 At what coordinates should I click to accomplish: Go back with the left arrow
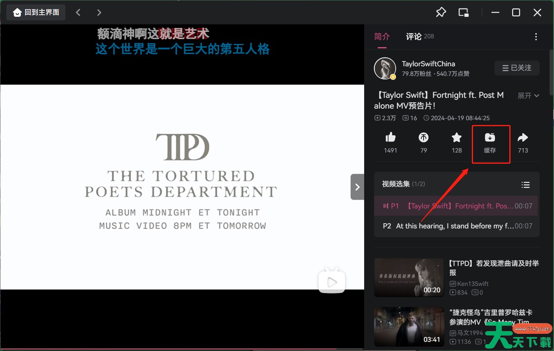78,12
